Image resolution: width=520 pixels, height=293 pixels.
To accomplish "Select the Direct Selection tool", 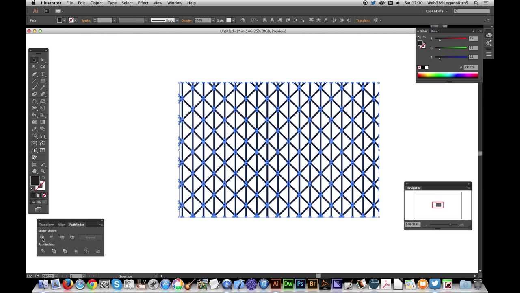I will 43,60.
